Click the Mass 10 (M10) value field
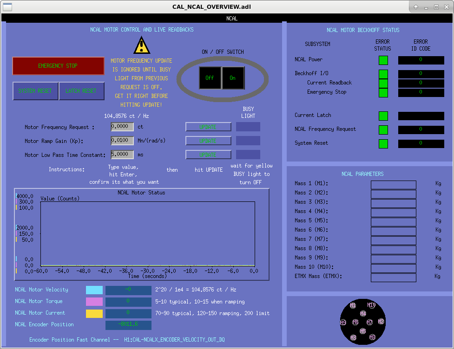454x349 pixels. tap(394, 268)
